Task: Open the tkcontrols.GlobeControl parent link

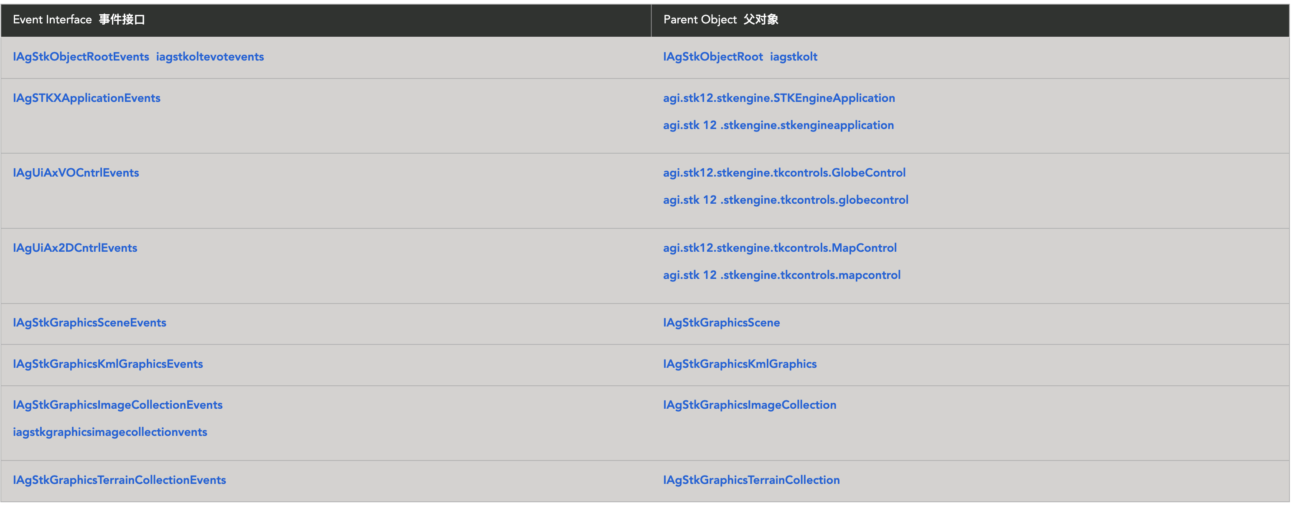Action: click(784, 173)
